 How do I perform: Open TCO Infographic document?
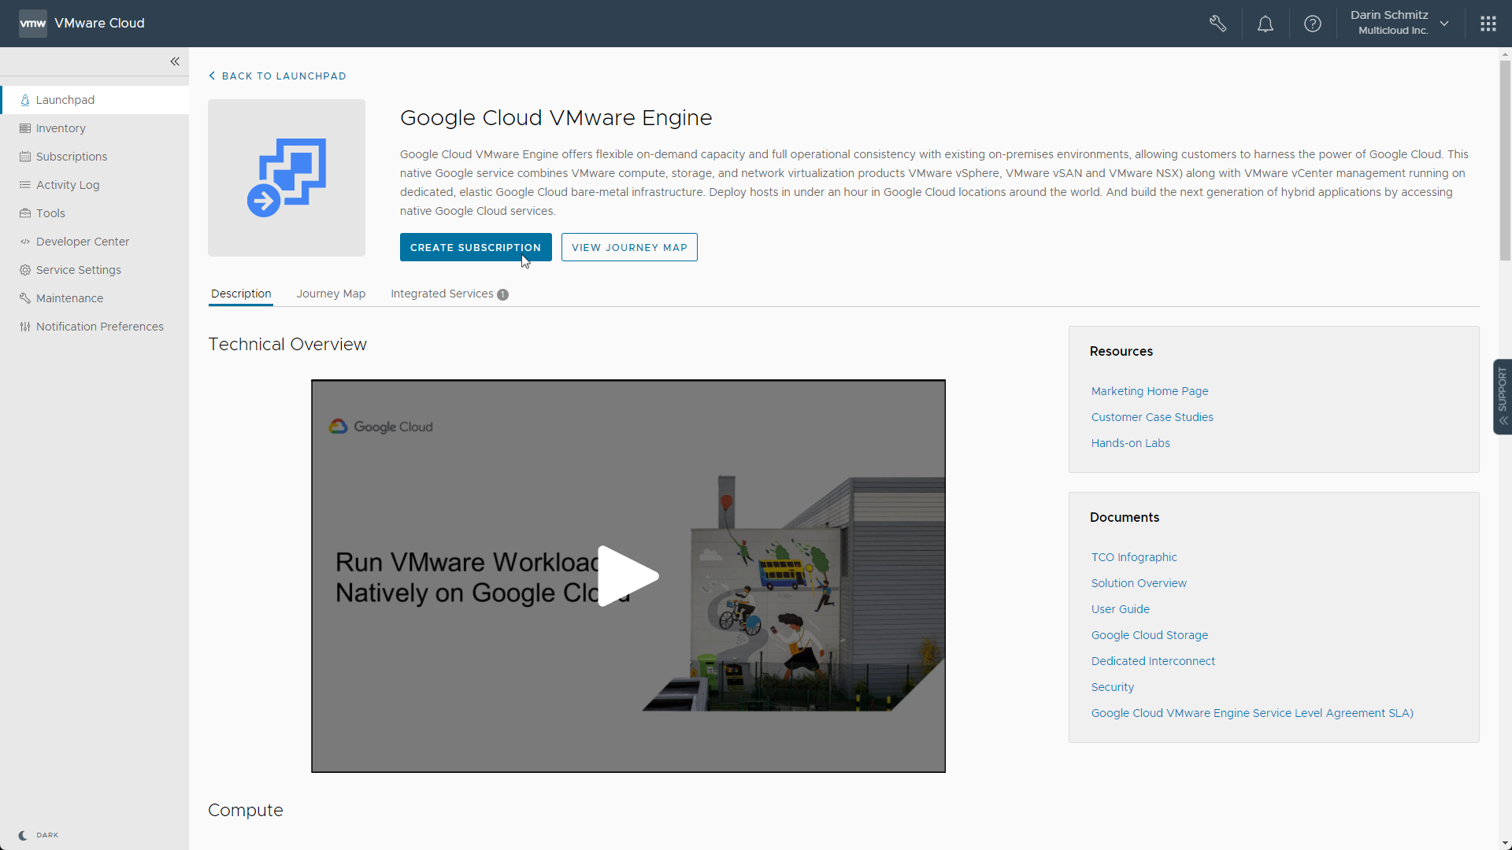[1134, 557]
